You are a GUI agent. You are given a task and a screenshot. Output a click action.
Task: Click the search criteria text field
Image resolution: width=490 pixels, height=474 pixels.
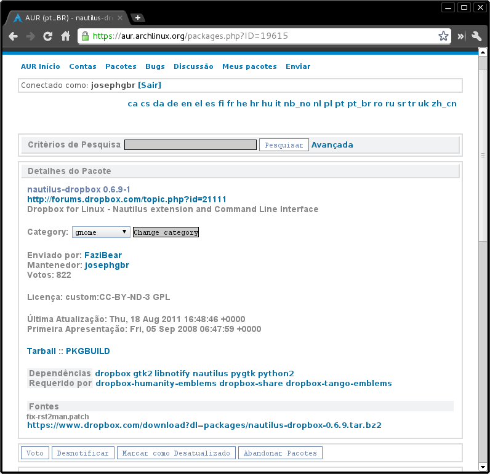point(190,145)
